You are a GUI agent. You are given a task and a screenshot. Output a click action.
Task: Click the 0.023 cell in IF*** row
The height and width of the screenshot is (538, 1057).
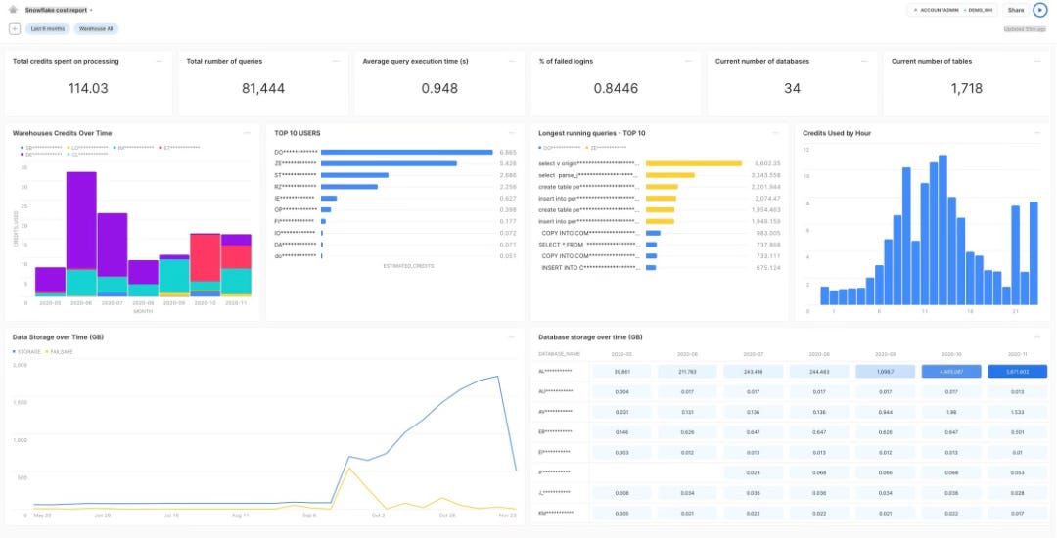pyautogui.click(x=753, y=472)
